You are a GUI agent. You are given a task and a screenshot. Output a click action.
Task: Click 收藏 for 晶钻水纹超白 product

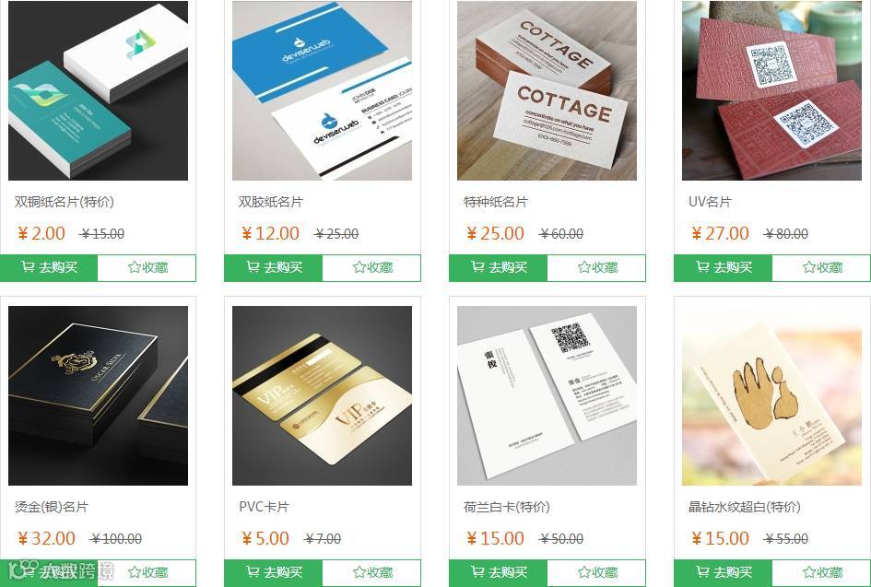click(x=821, y=572)
